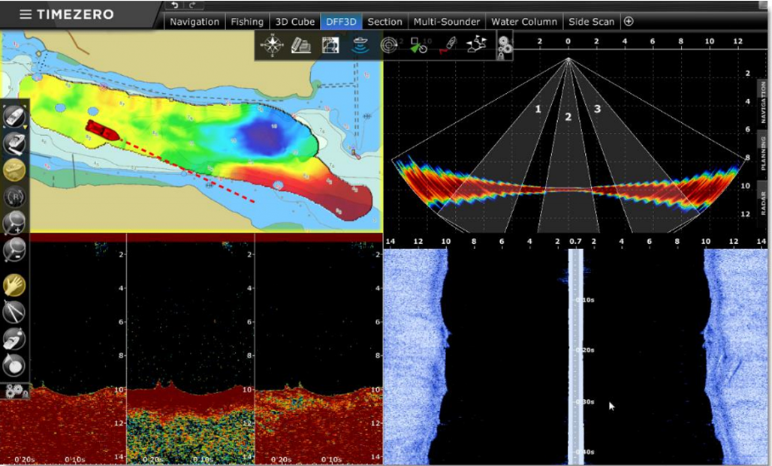Expand the PLANNING side panel
Viewport: 772px width, 466px height.
coord(764,150)
